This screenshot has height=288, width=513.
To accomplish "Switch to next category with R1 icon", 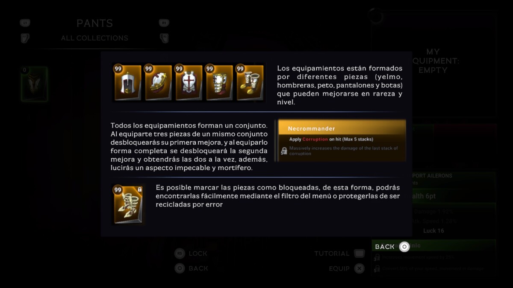I will coord(164,23).
